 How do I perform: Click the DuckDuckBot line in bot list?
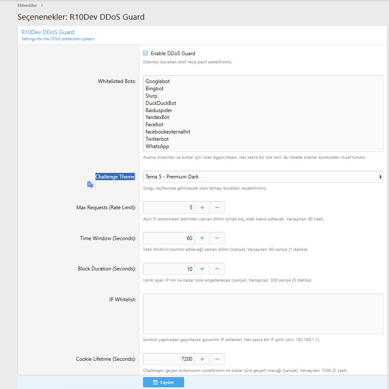point(161,103)
